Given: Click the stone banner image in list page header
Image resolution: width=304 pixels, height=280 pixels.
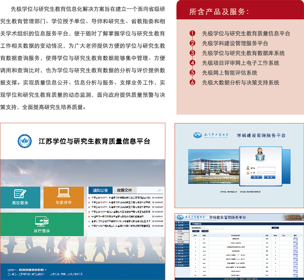Looking at the screenshot, I should coord(293,217).
